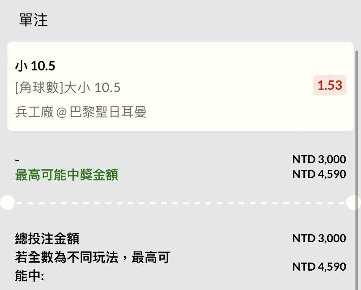Viewport: 361px width, 290px height.
Task: Select match 兵工廠 @ 巴黎聖日耳曼
Action: [x=81, y=112]
